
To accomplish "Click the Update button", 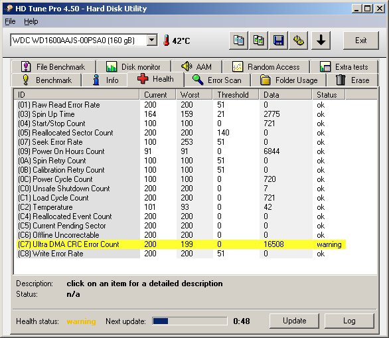I will (294, 321).
